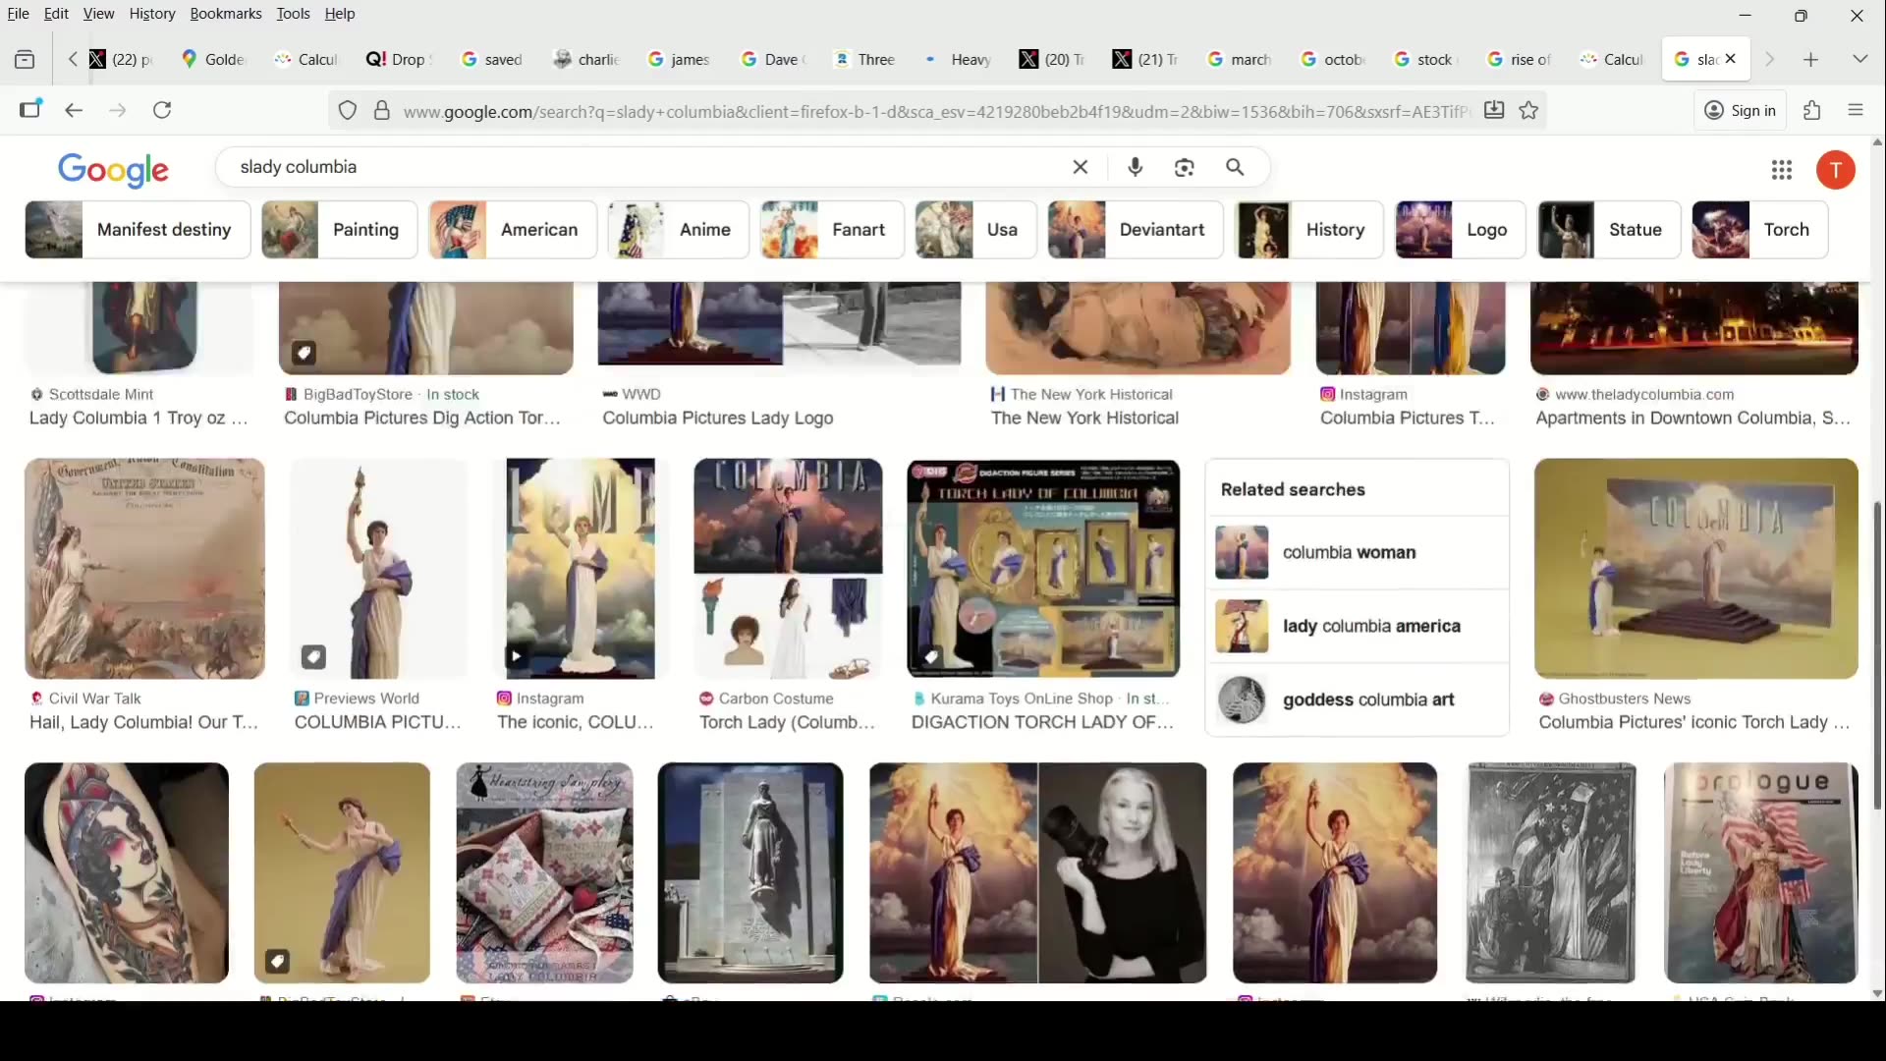Click the Sign in button
The image size is (1886, 1061).
1741,111
